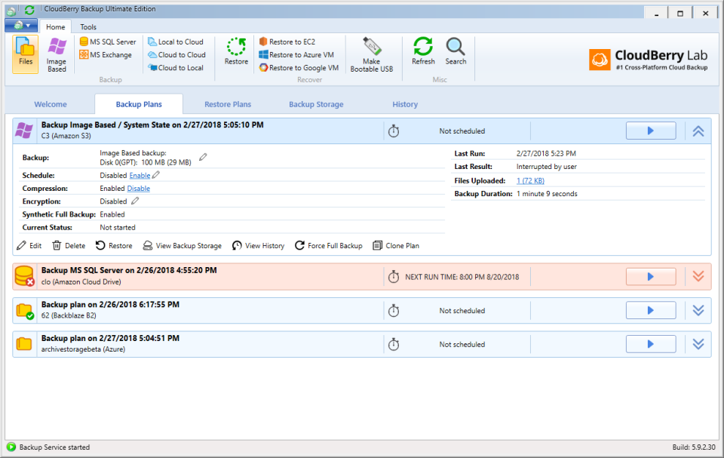
Task: Click the archivestoragebeta plan folder icon
Action: (24, 344)
